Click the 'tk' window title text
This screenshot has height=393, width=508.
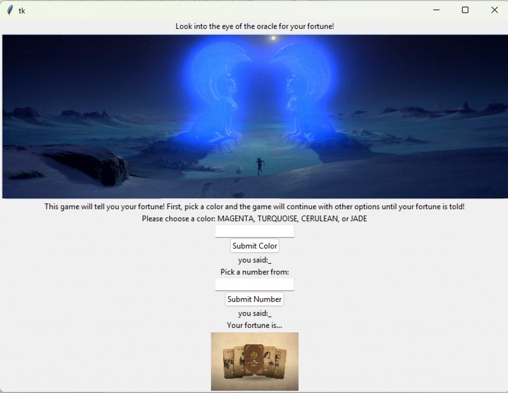coord(22,11)
